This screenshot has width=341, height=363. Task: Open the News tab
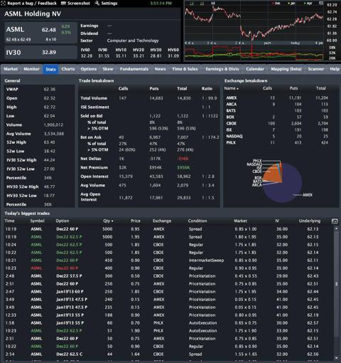coord(160,69)
